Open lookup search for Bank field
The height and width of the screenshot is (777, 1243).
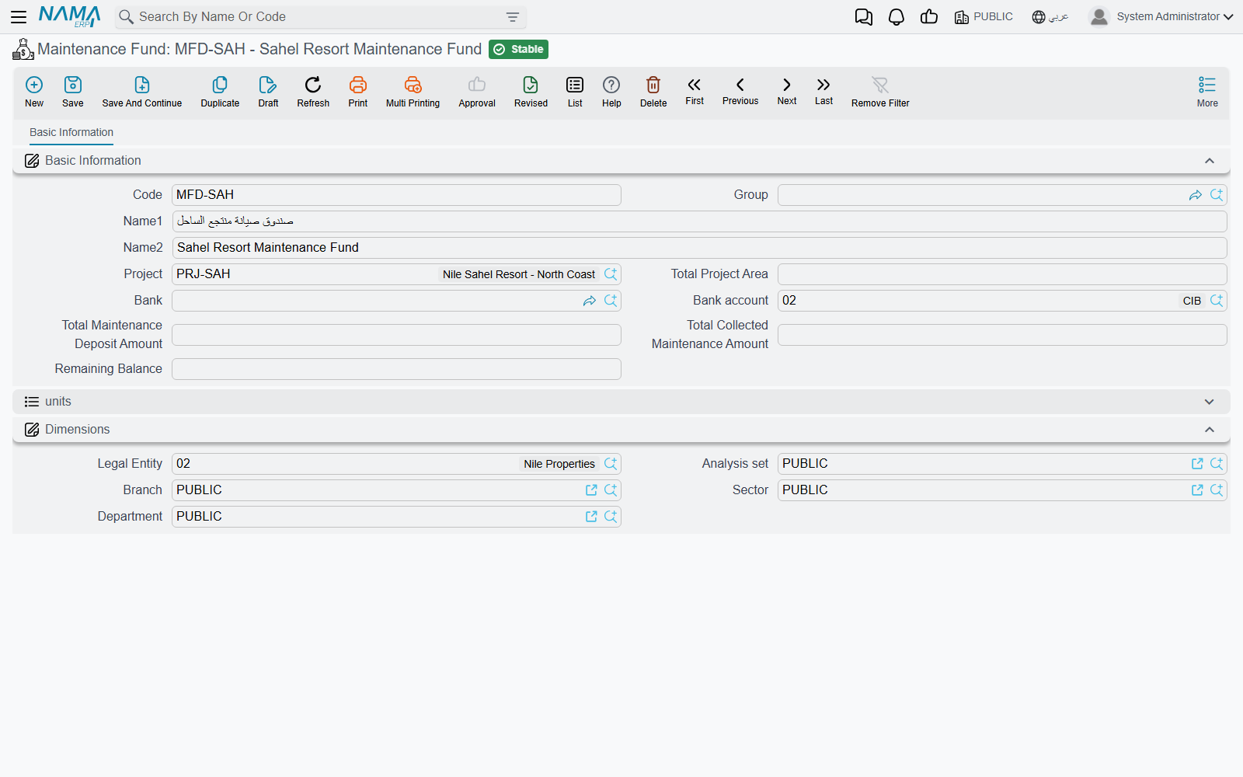click(611, 301)
